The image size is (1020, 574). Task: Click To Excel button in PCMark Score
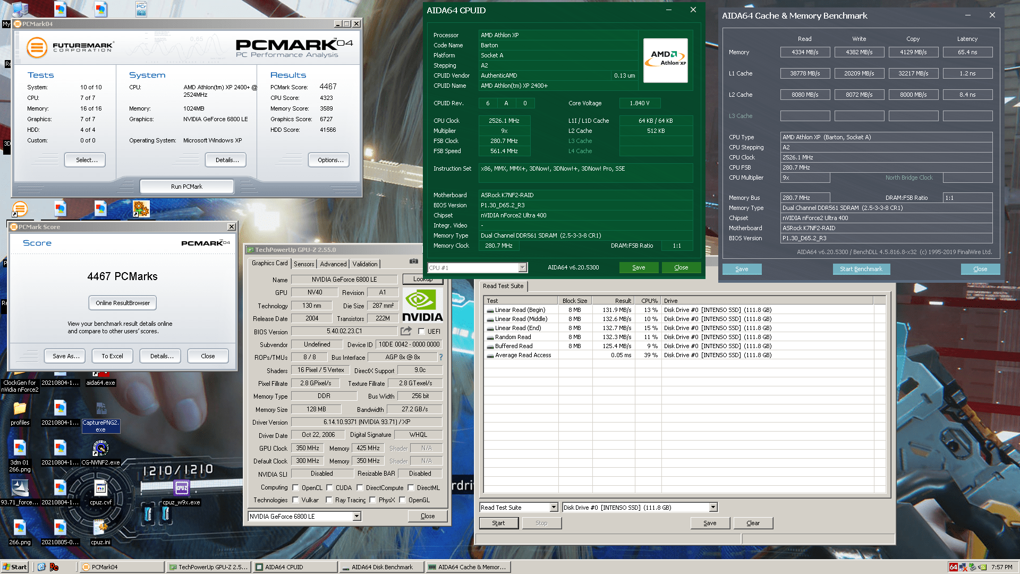point(112,356)
